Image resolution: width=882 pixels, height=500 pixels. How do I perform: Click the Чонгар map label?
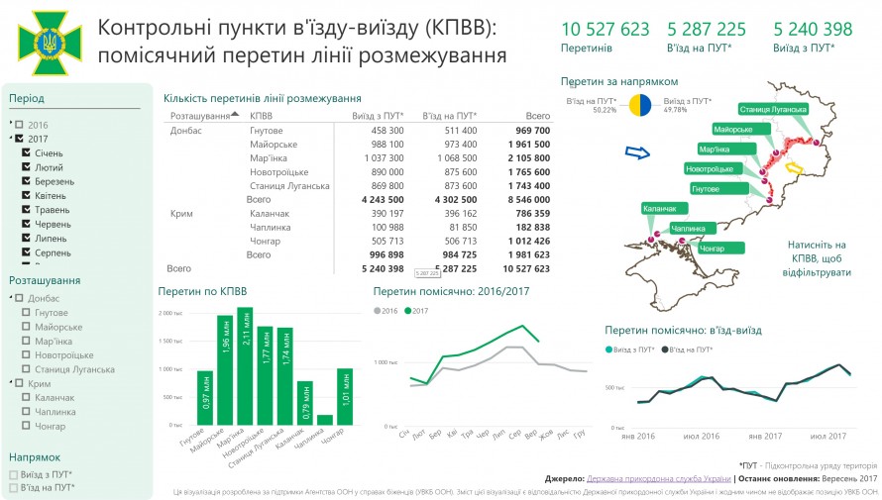[711, 249]
